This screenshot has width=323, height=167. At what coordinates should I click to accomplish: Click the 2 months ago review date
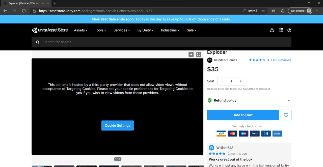click(x=237, y=154)
